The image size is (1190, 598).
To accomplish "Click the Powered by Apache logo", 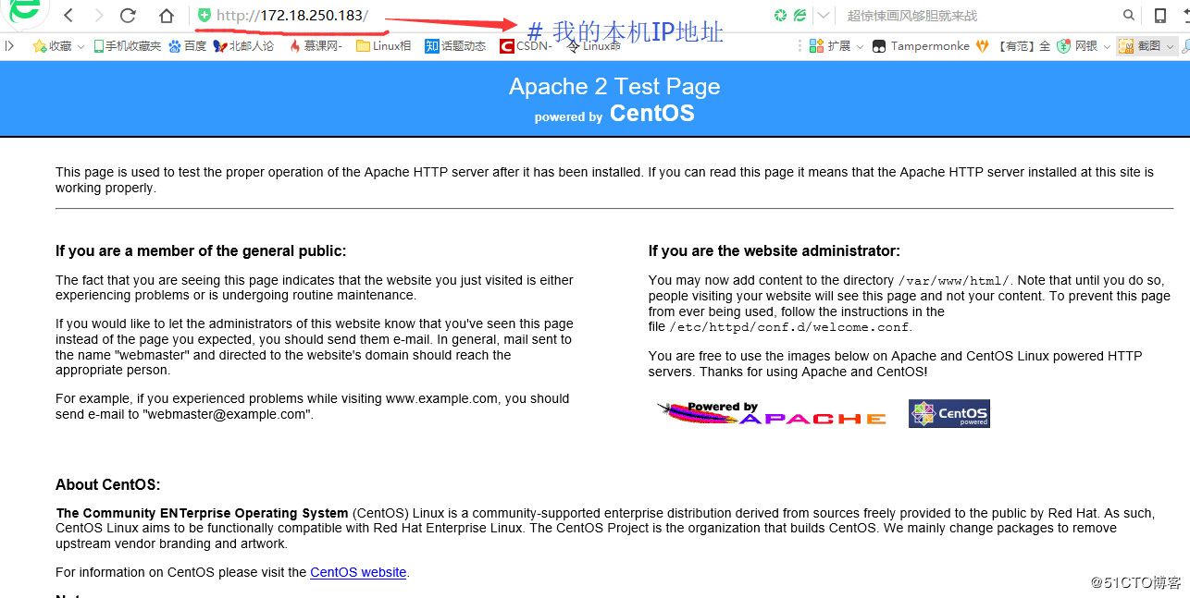I will coord(771,412).
